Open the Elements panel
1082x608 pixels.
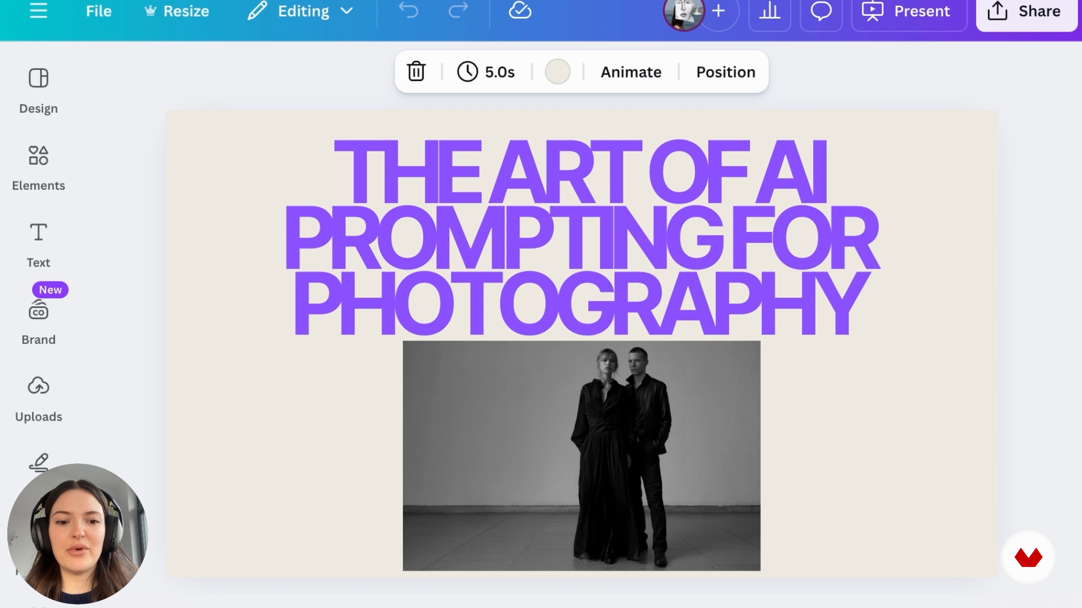(38, 168)
